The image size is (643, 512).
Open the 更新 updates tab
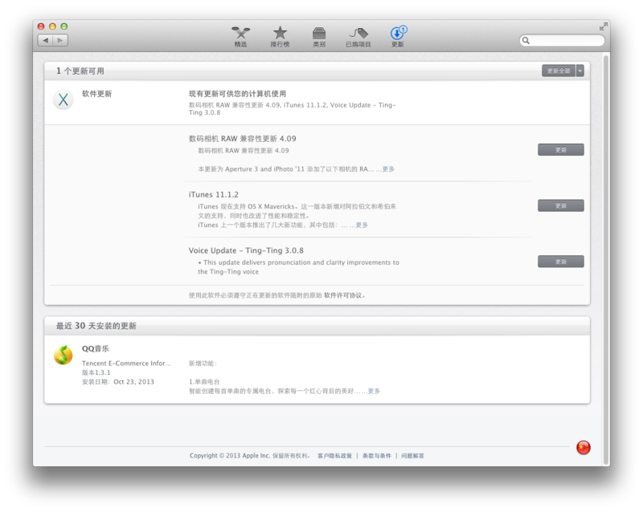[x=398, y=37]
